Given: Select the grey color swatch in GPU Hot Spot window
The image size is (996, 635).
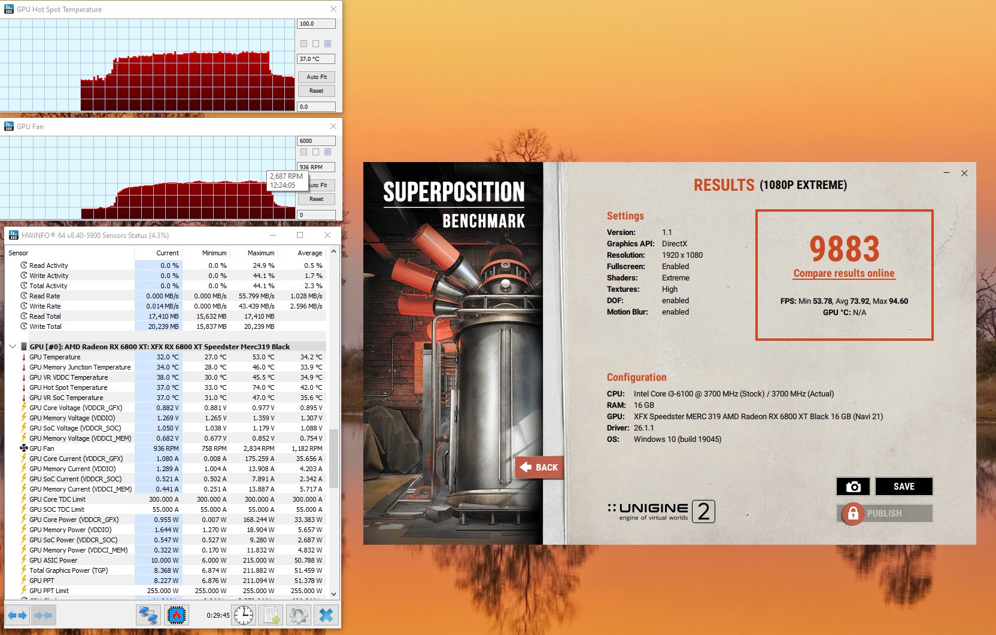Looking at the screenshot, I should pos(303,44).
